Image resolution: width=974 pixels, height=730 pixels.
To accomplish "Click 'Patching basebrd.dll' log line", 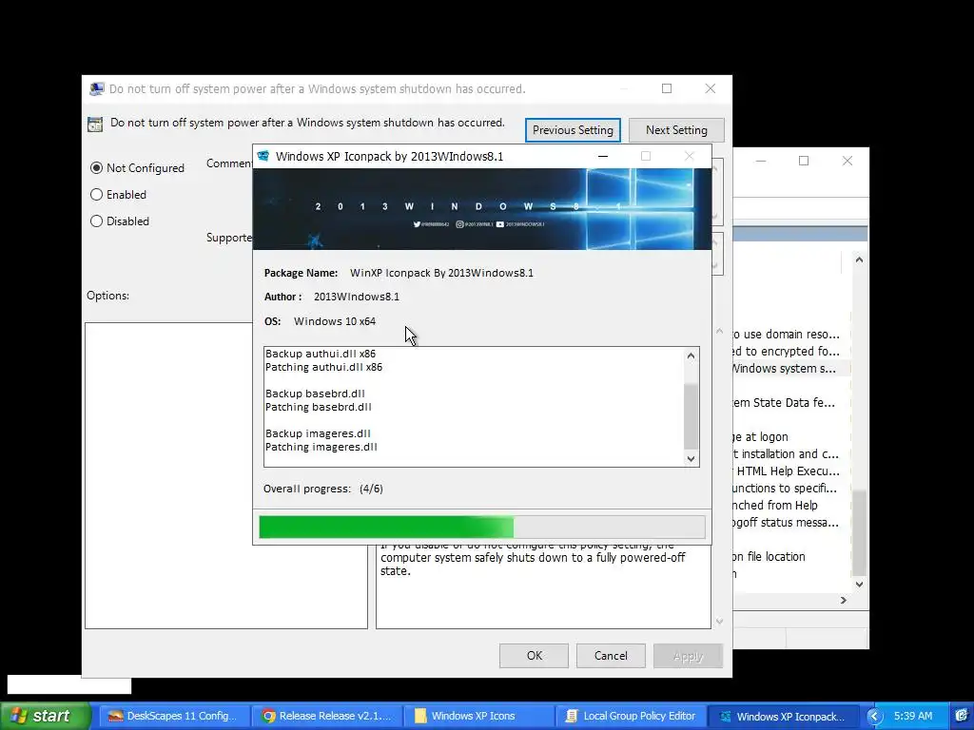I will pos(319,407).
